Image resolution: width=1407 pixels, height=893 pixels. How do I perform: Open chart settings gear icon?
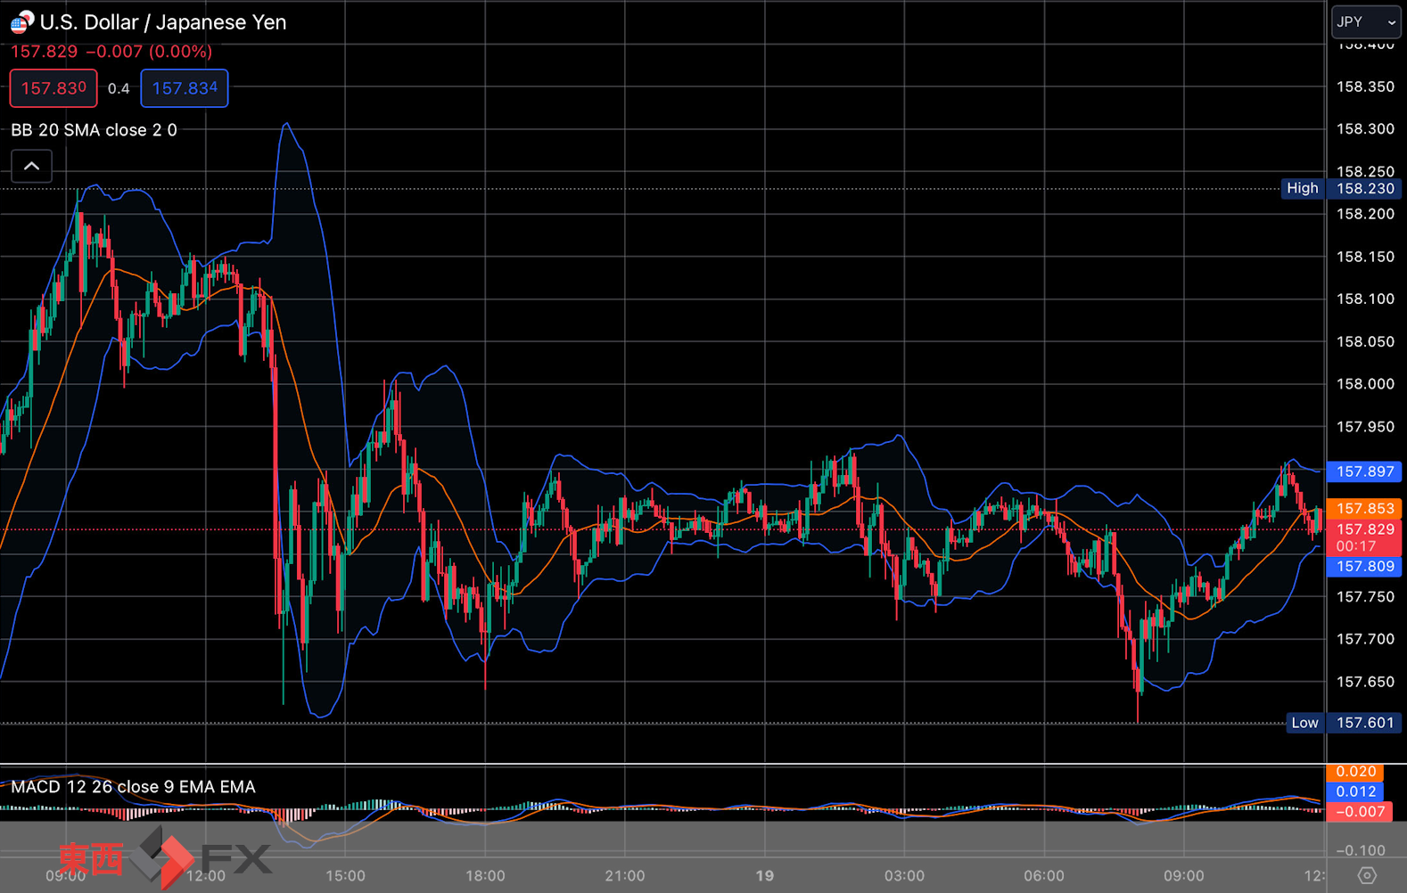[1367, 875]
